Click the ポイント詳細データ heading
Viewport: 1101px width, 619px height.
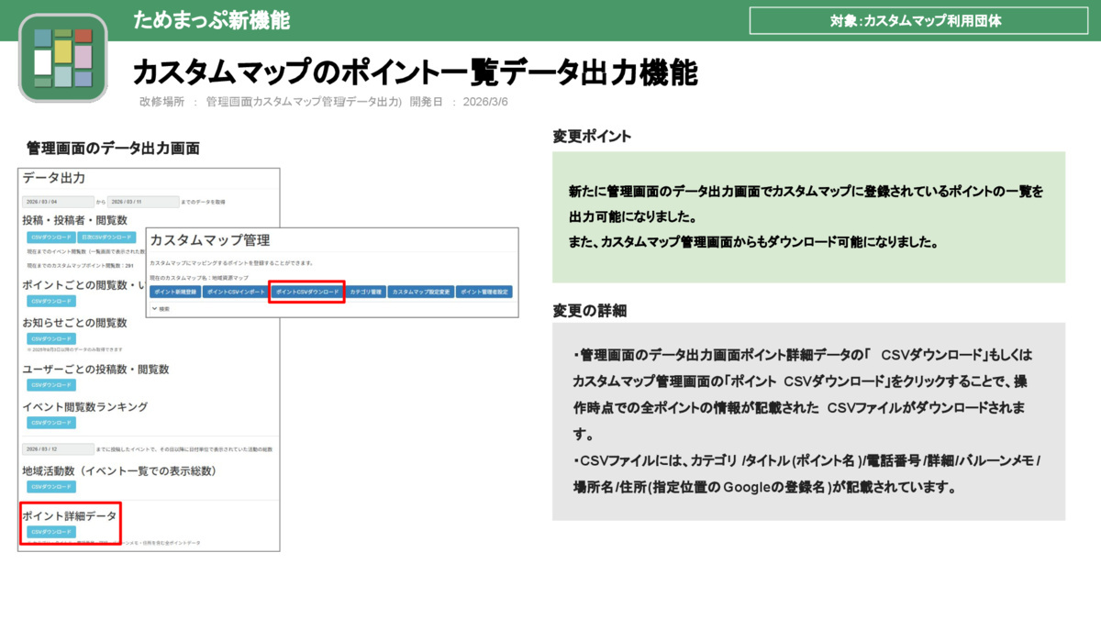(71, 516)
